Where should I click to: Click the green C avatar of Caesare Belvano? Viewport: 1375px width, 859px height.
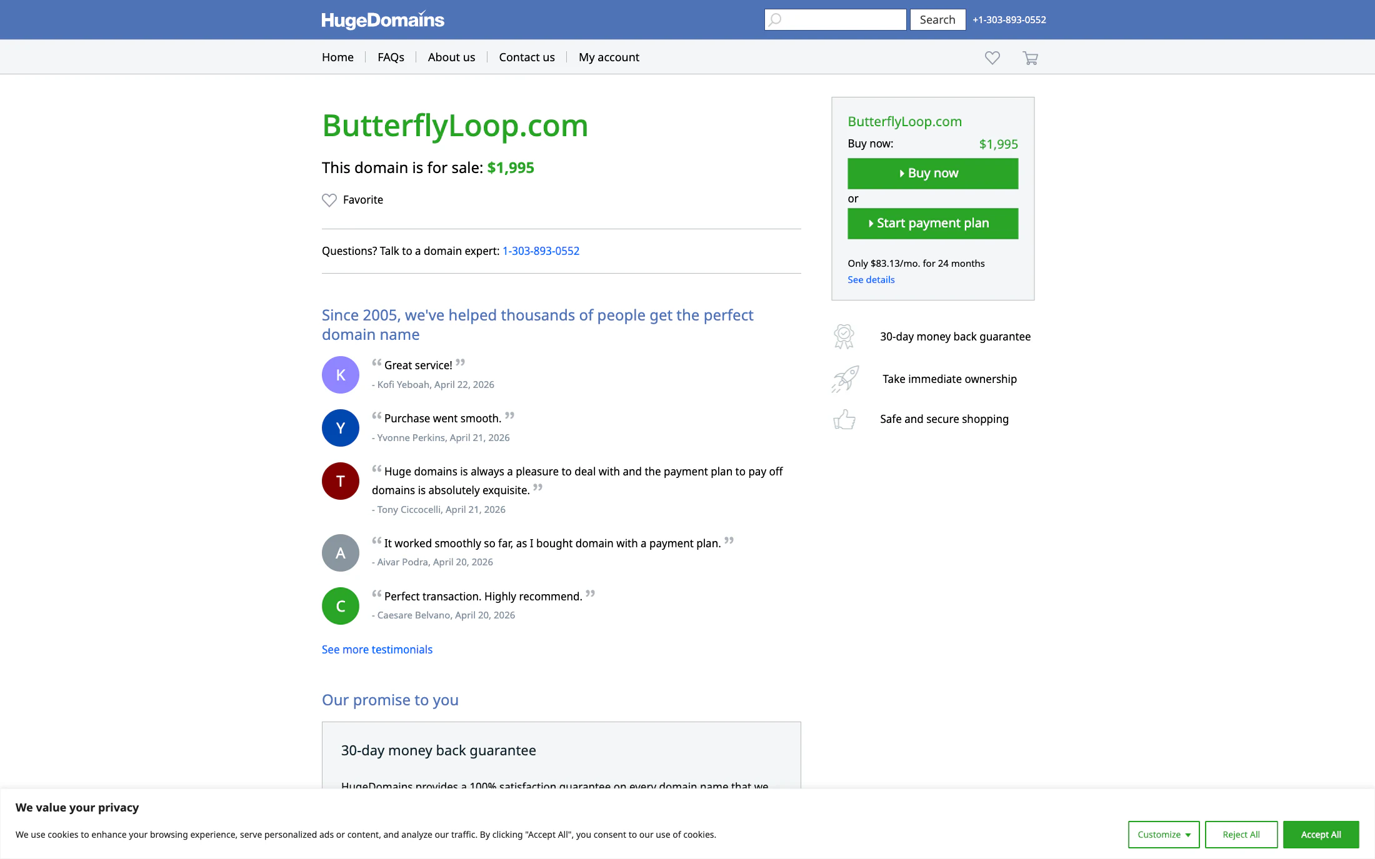(341, 606)
